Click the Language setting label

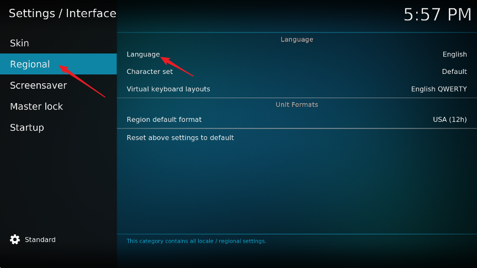point(143,55)
